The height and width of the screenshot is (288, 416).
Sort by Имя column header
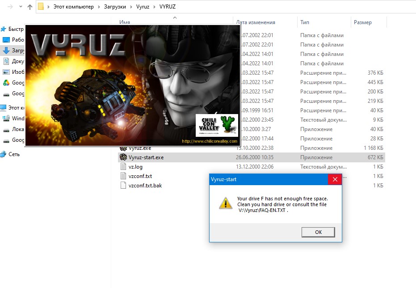[x=125, y=22]
